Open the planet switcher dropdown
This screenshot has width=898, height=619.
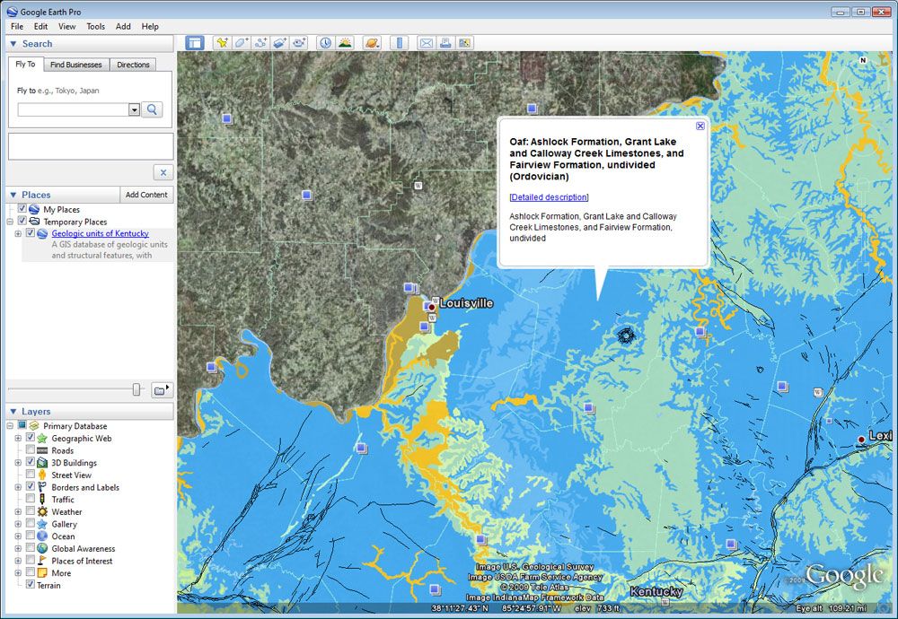[373, 43]
